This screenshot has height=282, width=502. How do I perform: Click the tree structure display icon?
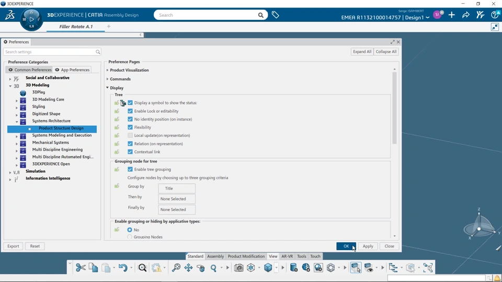(x=393, y=267)
